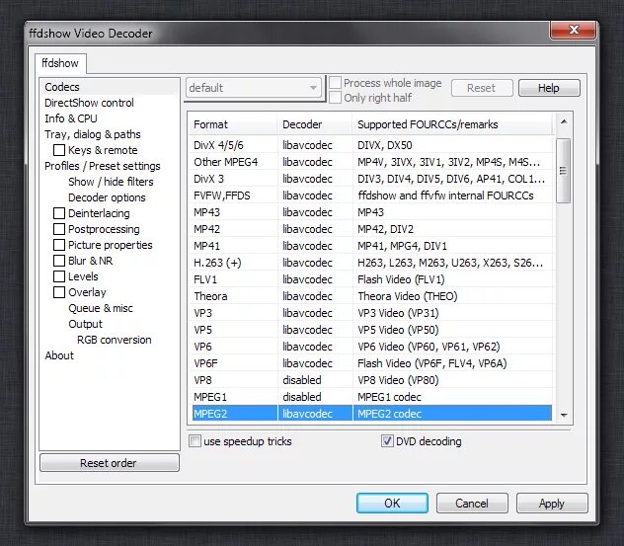Open Theora decoder libavcodec cell
Image resolution: width=624 pixels, height=546 pixels.
click(x=315, y=296)
